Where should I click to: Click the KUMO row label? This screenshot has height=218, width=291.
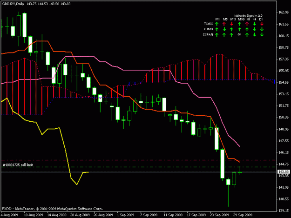point(208,29)
